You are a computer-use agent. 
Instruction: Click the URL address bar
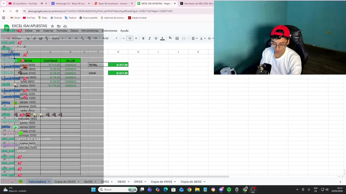118,11
